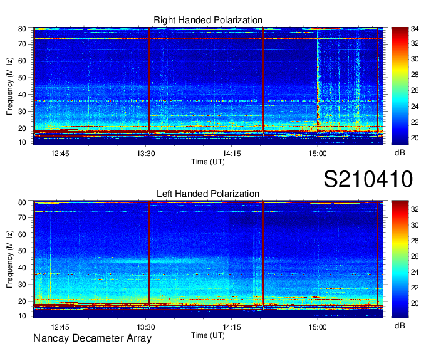Click the 13:30 tick label under bottom plot

[146, 327]
